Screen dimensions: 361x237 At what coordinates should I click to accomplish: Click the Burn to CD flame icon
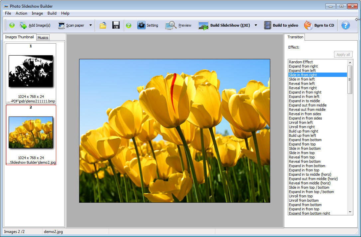308,25
